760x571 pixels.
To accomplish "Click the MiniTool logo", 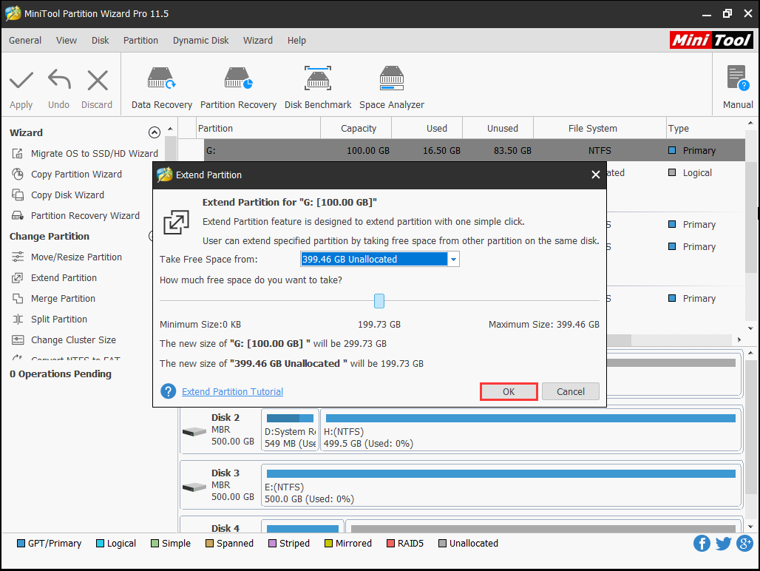I will tap(711, 40).
